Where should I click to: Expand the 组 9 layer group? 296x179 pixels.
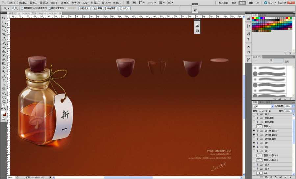[x=258, y=143]
